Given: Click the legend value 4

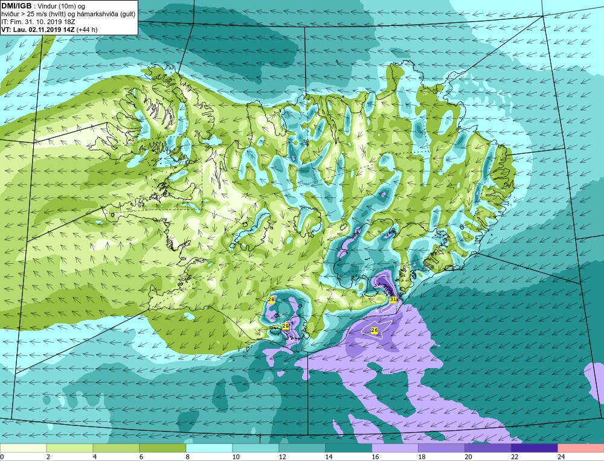Looking at the screenshot, I should coord(95,457).
